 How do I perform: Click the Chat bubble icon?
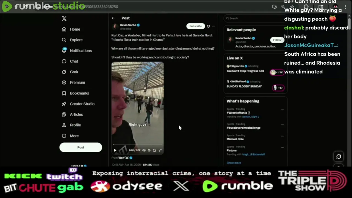point(64,61)
